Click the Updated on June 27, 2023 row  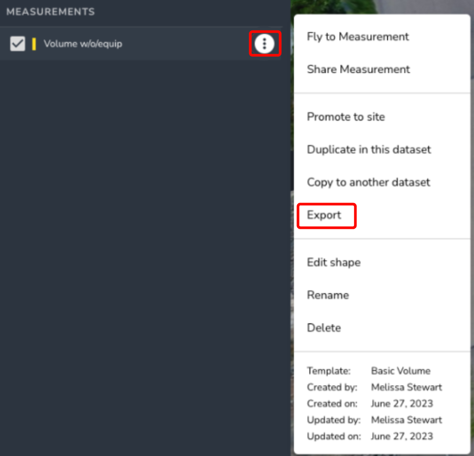370,436
